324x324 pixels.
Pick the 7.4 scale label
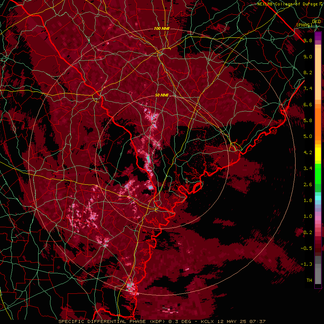point(308,89)
